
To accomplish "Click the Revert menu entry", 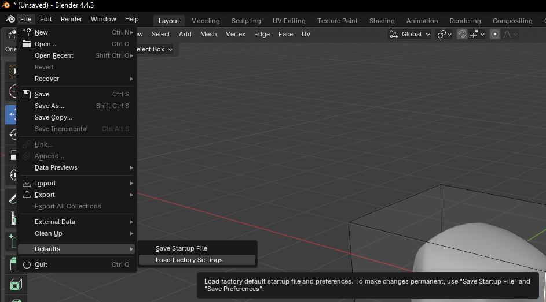I will click(x=76, y=67).
